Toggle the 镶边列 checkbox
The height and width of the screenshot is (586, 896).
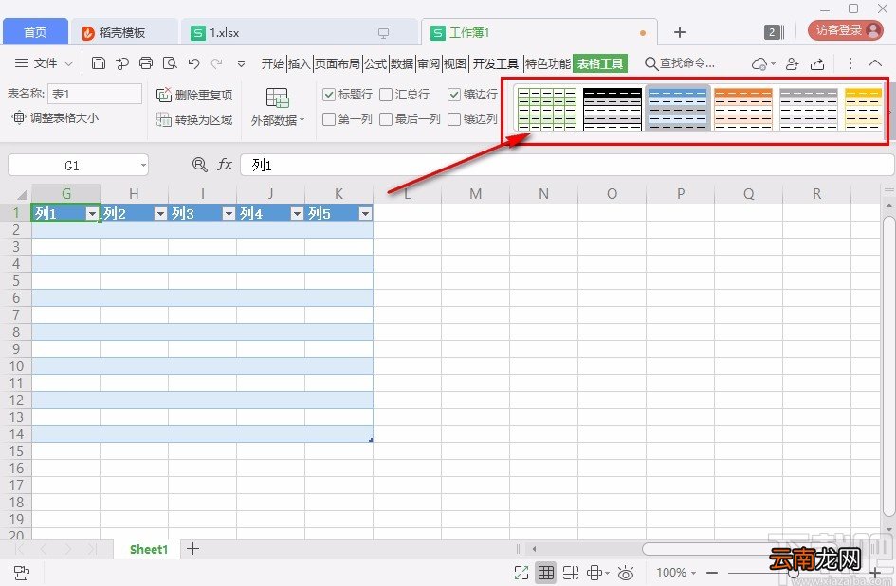point(454,118)
